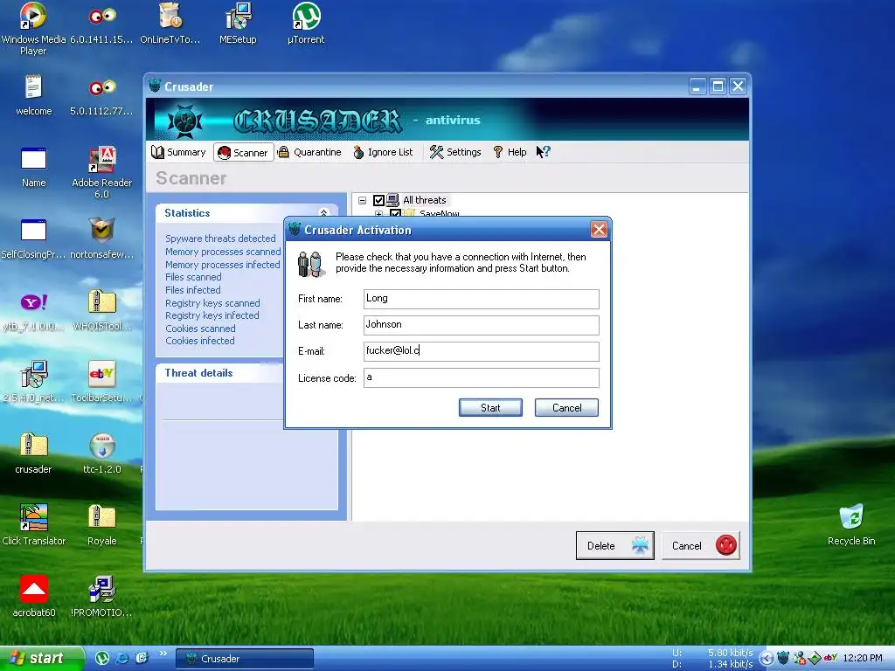The width and height of the screenshot is (895, 671).
Task: Click Start in the activation dialog
Action: (x=490, y=407)
